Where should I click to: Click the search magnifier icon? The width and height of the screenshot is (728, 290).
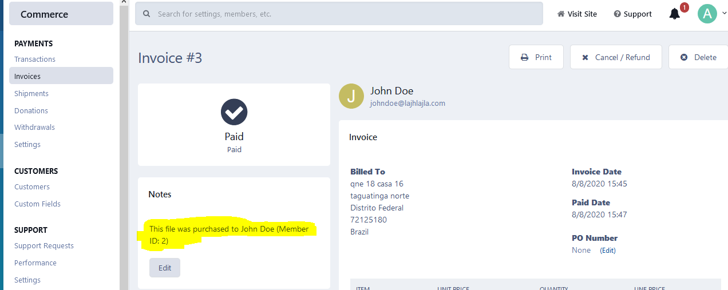[x=147, y=14]
